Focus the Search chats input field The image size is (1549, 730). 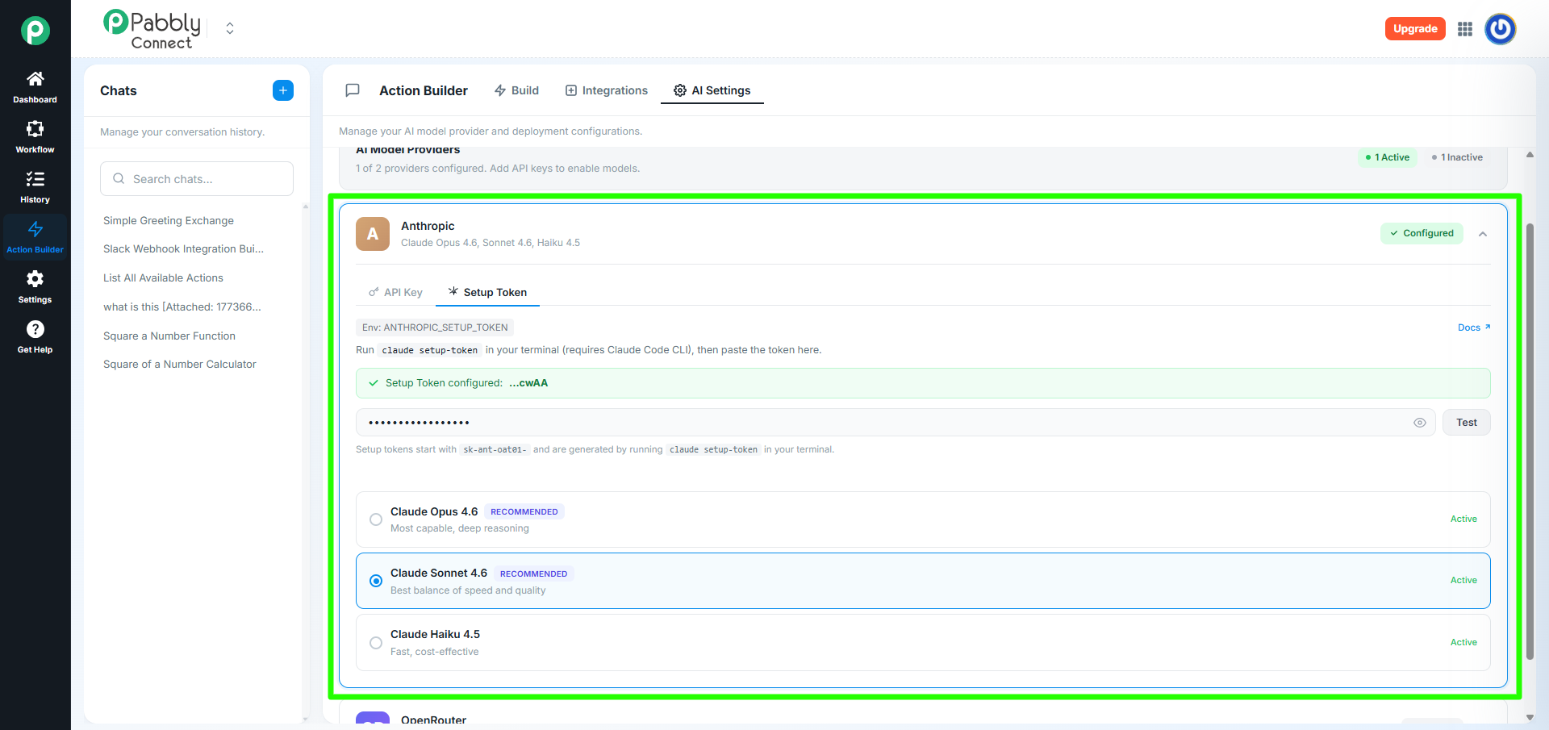tap(197, 179)
